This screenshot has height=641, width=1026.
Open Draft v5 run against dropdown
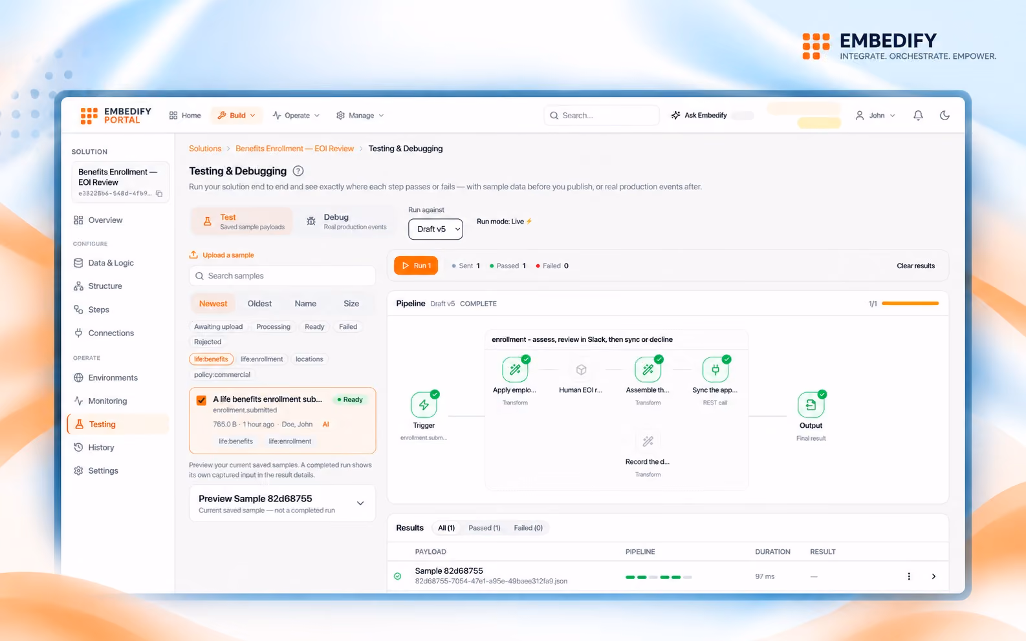[435, 229]
